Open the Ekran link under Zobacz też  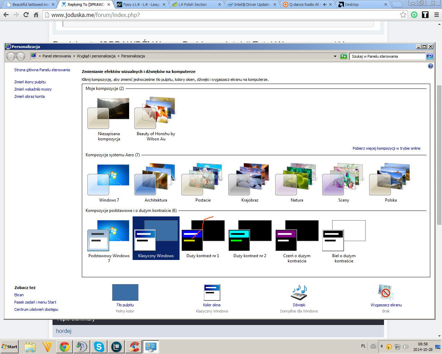pos(19,295)
